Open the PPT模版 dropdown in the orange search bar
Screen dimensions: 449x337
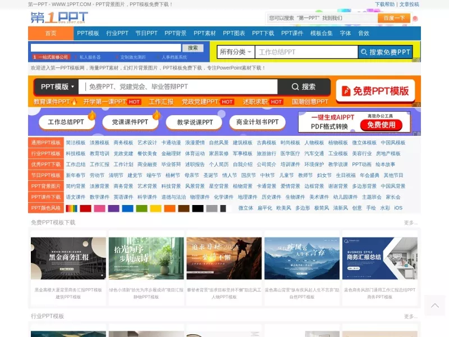[57, 86]
